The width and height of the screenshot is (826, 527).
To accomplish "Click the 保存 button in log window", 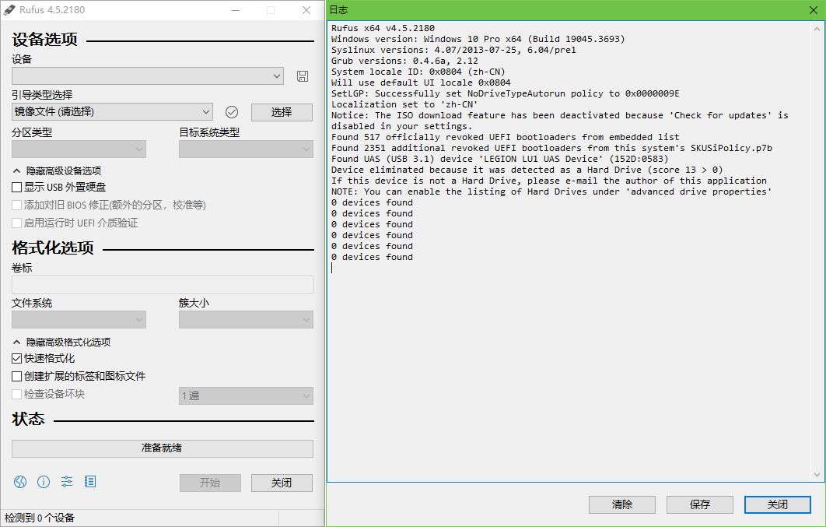I will tap(700, 504).
